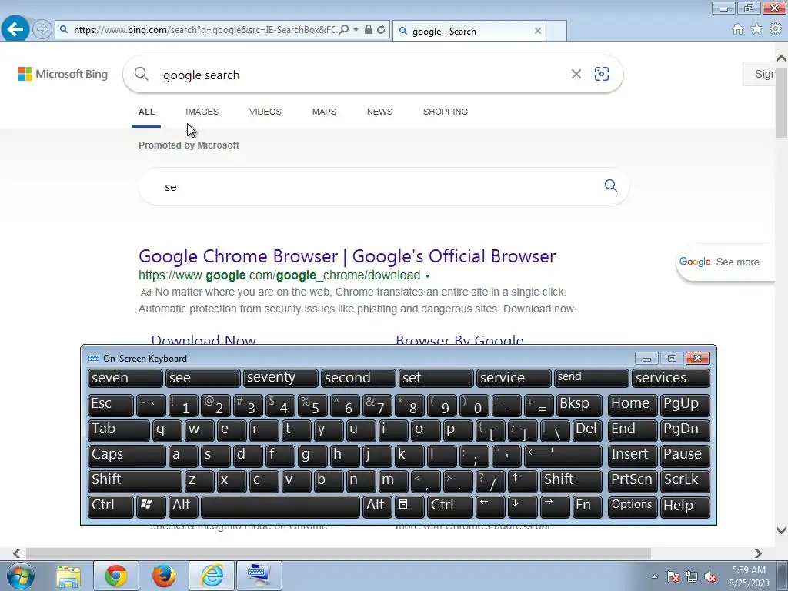Viewport: 788px width, 591px height.
Task: Open a new blank tab
Action: click(556, 31)
